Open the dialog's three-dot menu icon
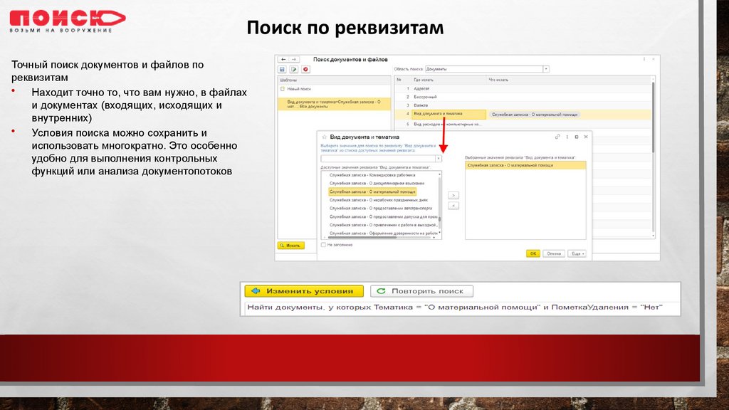Image resolution: width=729 pixels, height=410 pixels. [567, 137]
